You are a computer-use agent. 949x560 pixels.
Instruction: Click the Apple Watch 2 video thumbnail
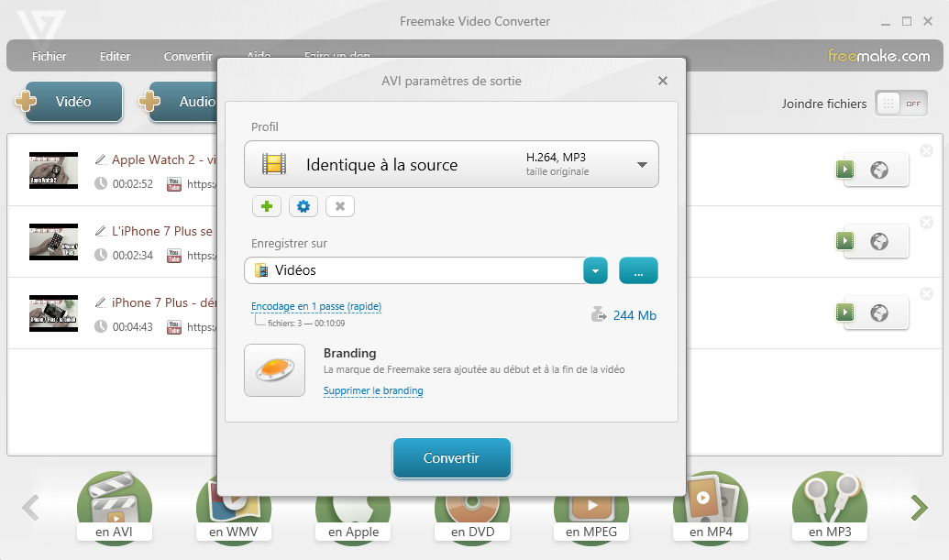(x=53, y=170)
